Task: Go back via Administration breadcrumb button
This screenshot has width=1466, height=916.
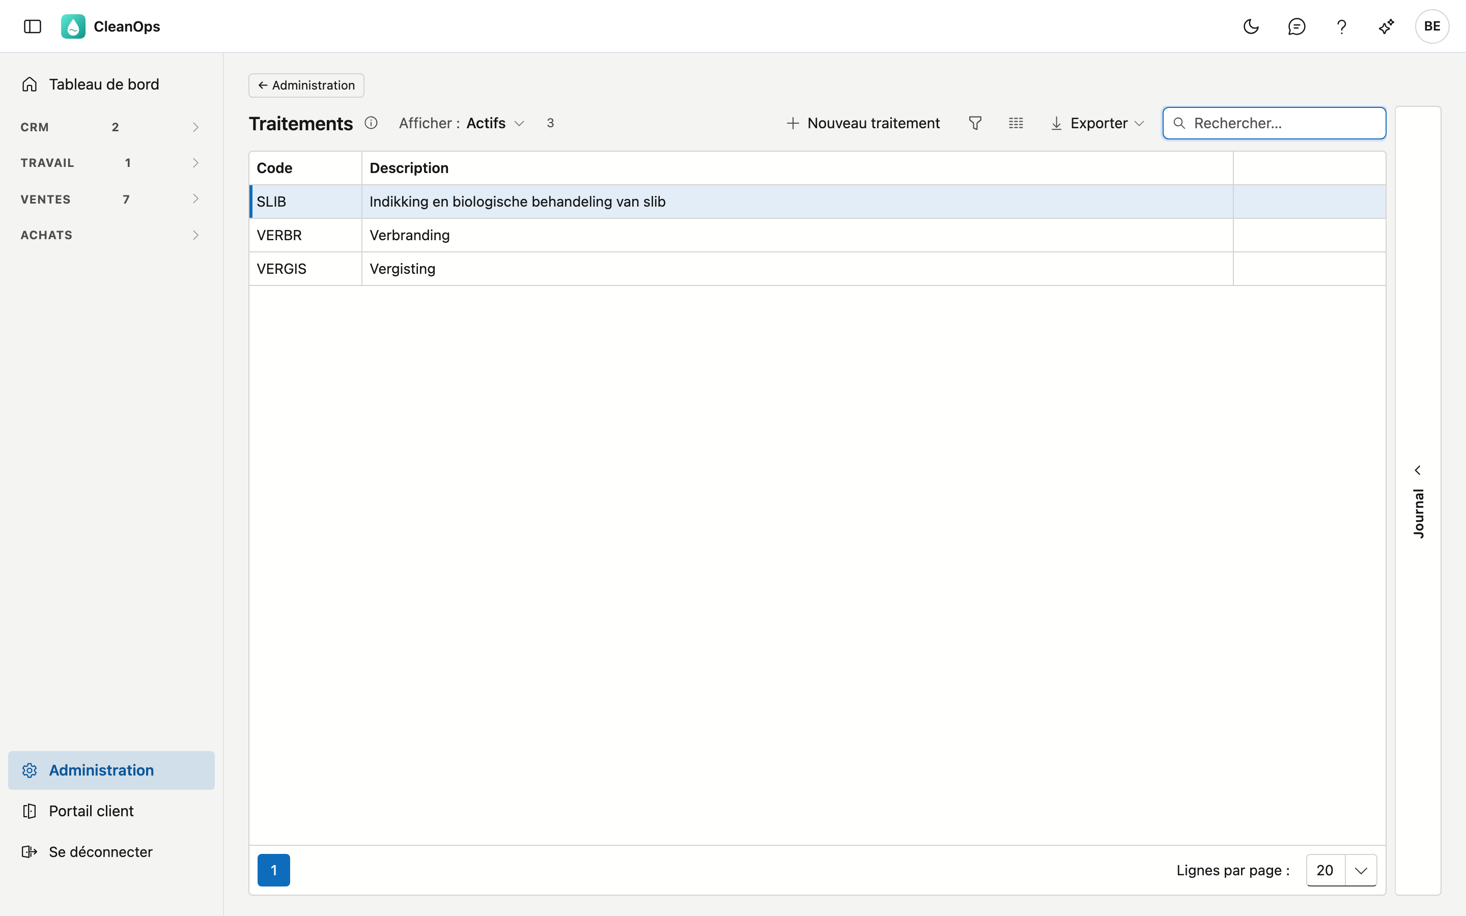Action: pyautogui.click(x=306, y=85)
